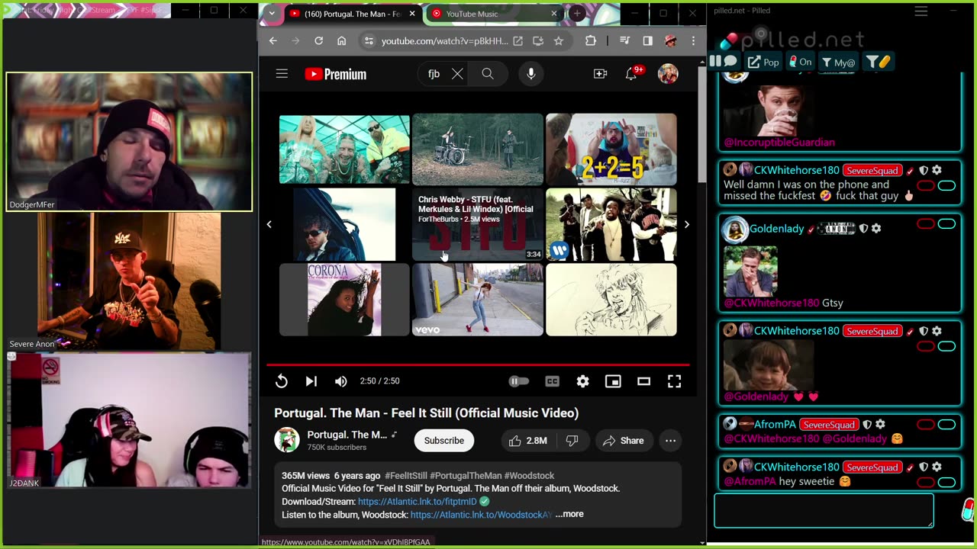The height and width of the screenshot is (549, 977).
Task: Toggle the funnel pill filter in Pilled
Action: point(878,62)
